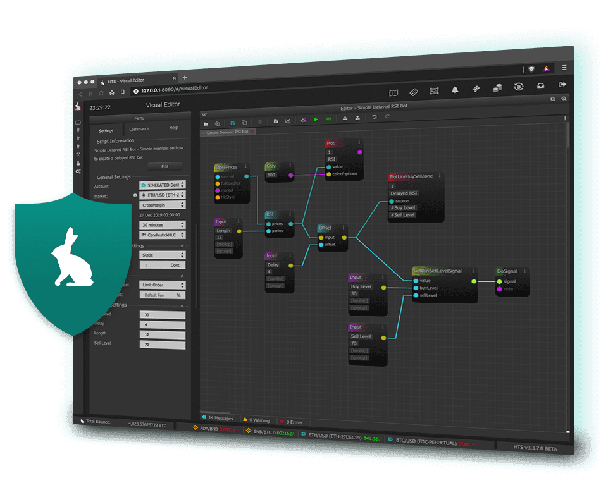
Task: Open 30 minutes interval dropdown
Action: click(x=163, y=225)
